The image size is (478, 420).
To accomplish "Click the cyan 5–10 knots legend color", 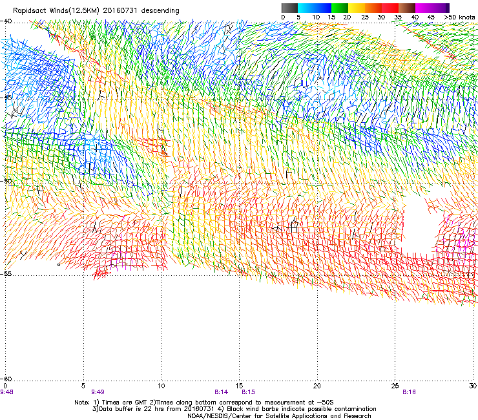I will click(x=306, y=8).
